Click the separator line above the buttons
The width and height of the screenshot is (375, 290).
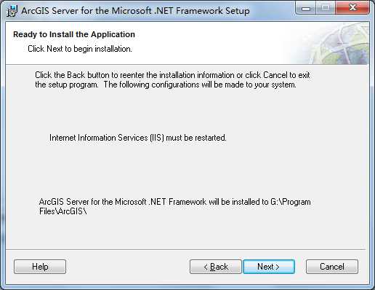pos(185,249)
